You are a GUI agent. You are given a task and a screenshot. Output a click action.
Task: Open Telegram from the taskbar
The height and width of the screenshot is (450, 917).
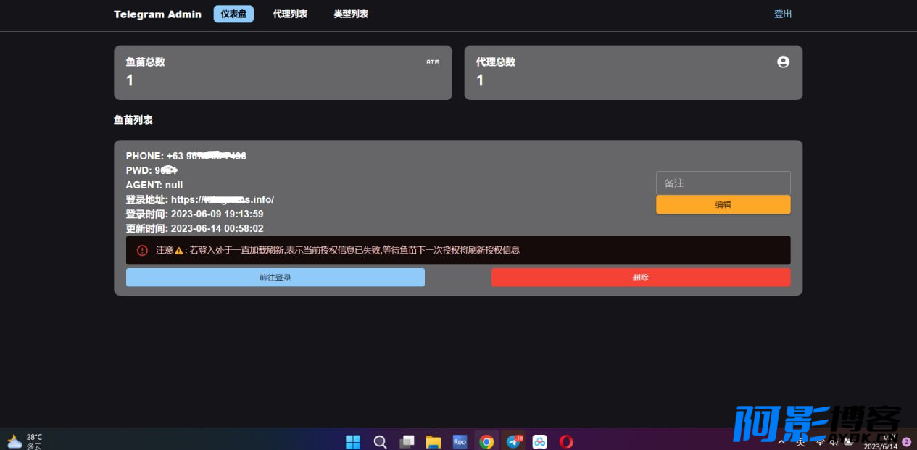point(513,441)
